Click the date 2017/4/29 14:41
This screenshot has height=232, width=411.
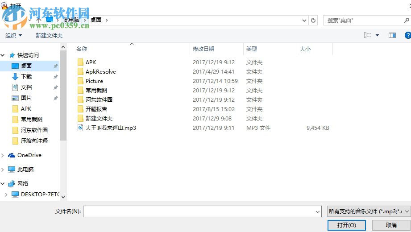tap(213, 71)
